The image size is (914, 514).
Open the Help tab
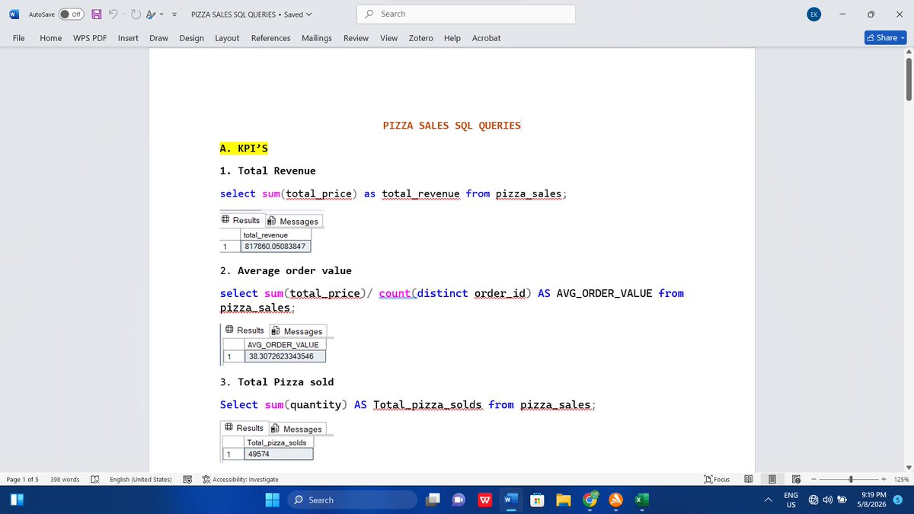(452, 38)
